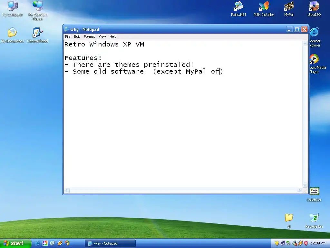The height and width of the screenshot is (248, 330).
Task: Open the File menu in Notepad
Action: tap(68, 36)
